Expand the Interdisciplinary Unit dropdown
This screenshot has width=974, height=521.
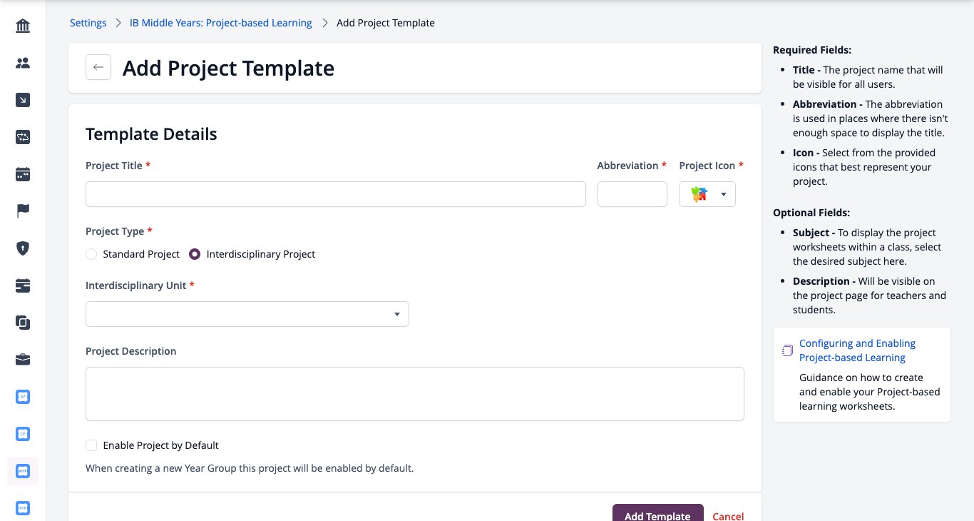coord(247,314)
